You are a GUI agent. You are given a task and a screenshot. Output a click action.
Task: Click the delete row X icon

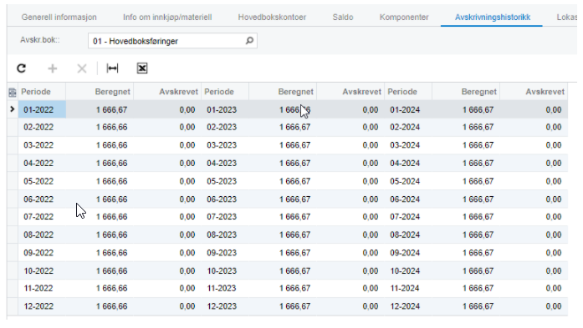click(82, 68)
